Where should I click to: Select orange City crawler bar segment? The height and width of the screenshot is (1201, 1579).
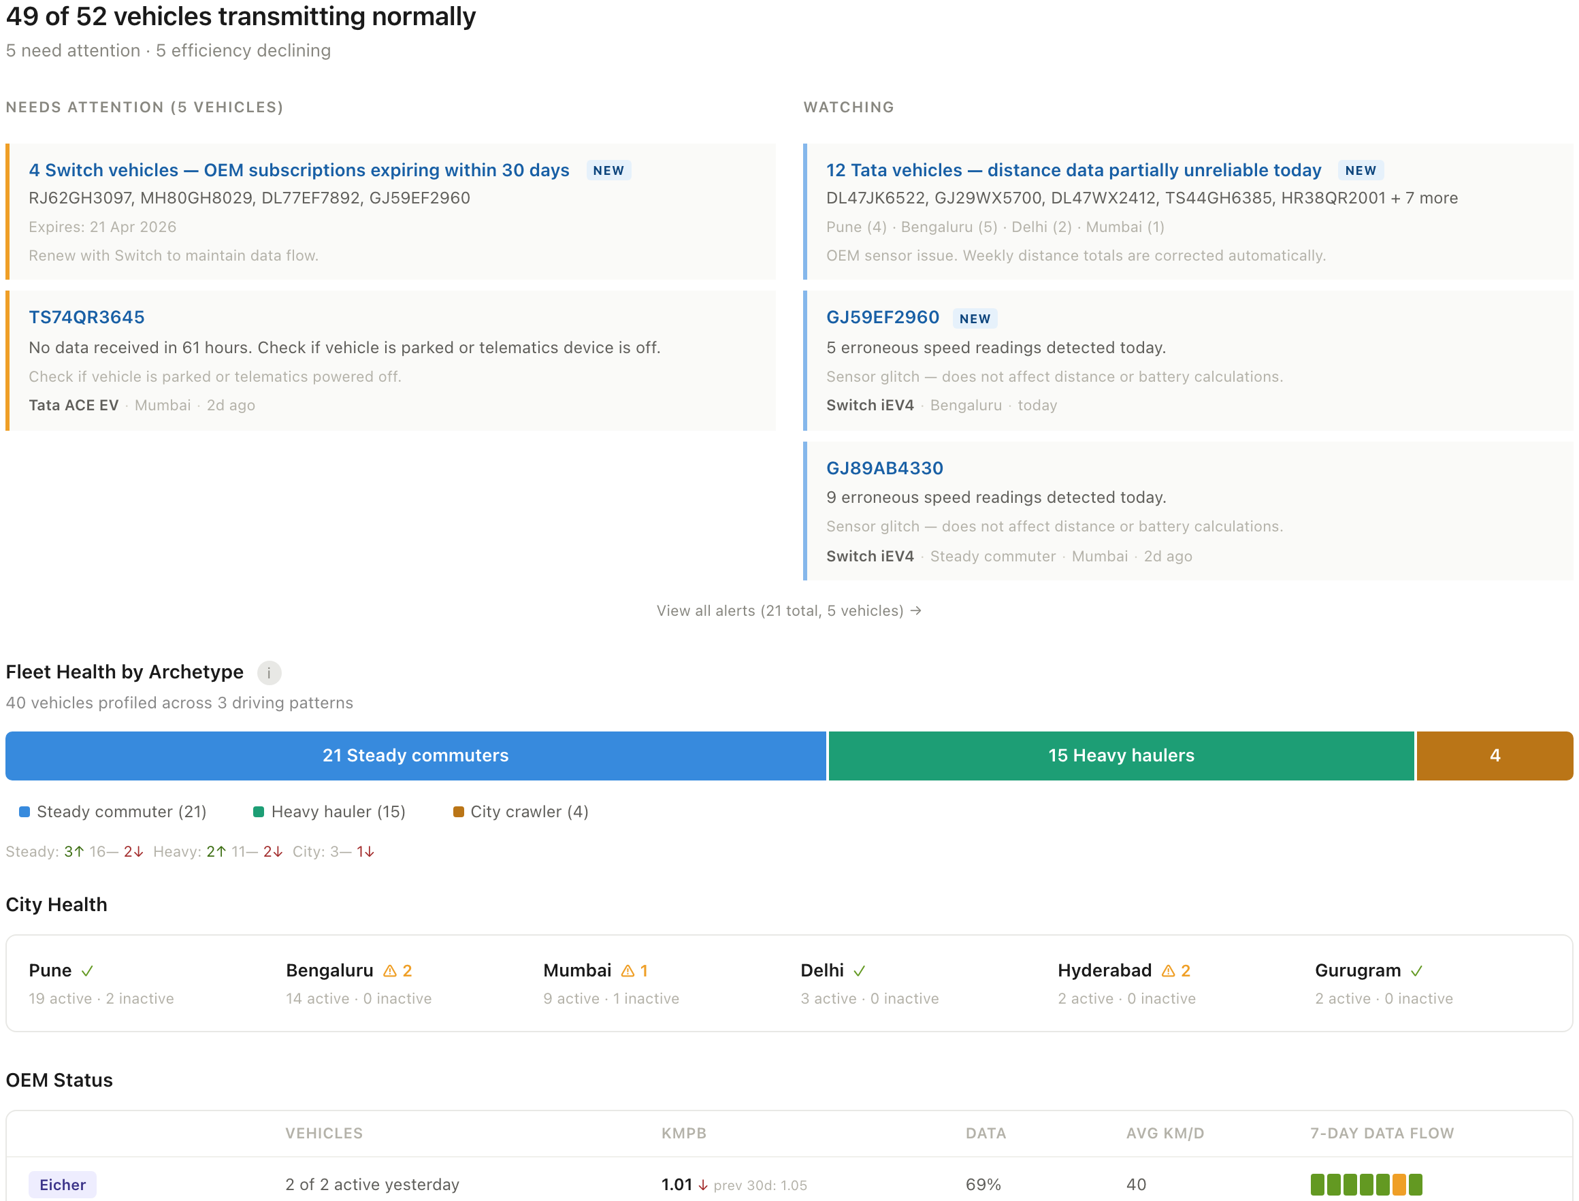point(1494,755)
